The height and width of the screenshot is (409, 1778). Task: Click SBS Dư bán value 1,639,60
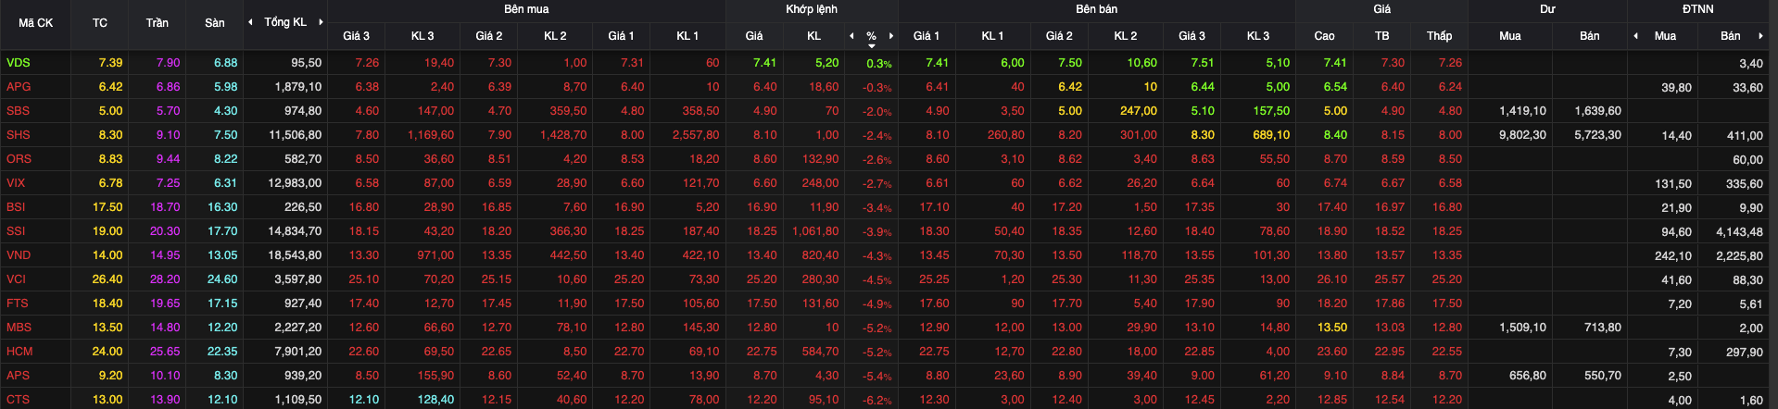pyautogui.click(x=1597, y=111)
